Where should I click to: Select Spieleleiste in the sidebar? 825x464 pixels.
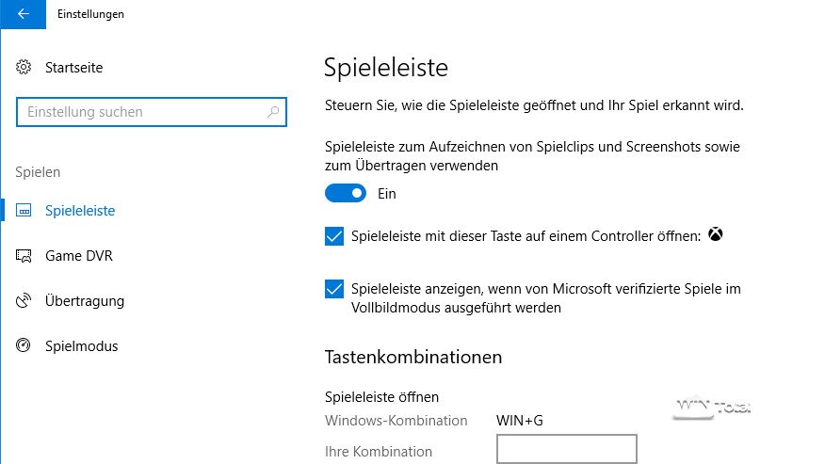(x=79, y=211)
